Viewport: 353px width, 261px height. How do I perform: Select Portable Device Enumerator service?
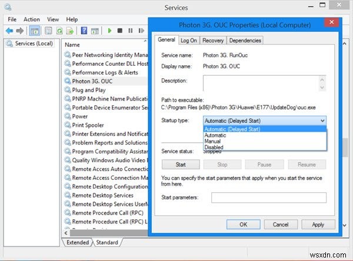pyautogui.click(x=106, y=108)
